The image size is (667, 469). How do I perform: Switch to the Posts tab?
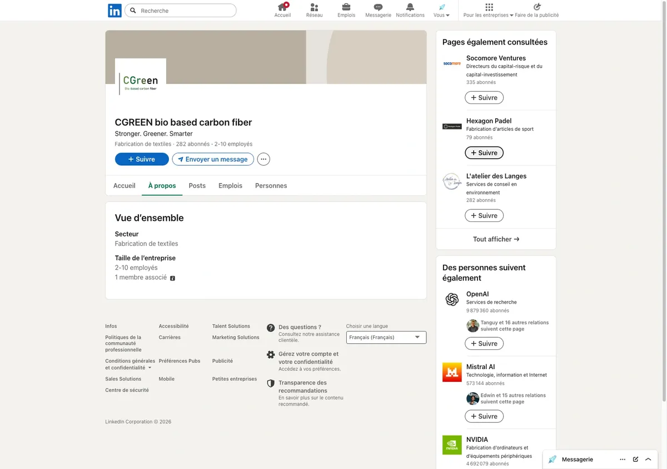(x=197, y=186)
